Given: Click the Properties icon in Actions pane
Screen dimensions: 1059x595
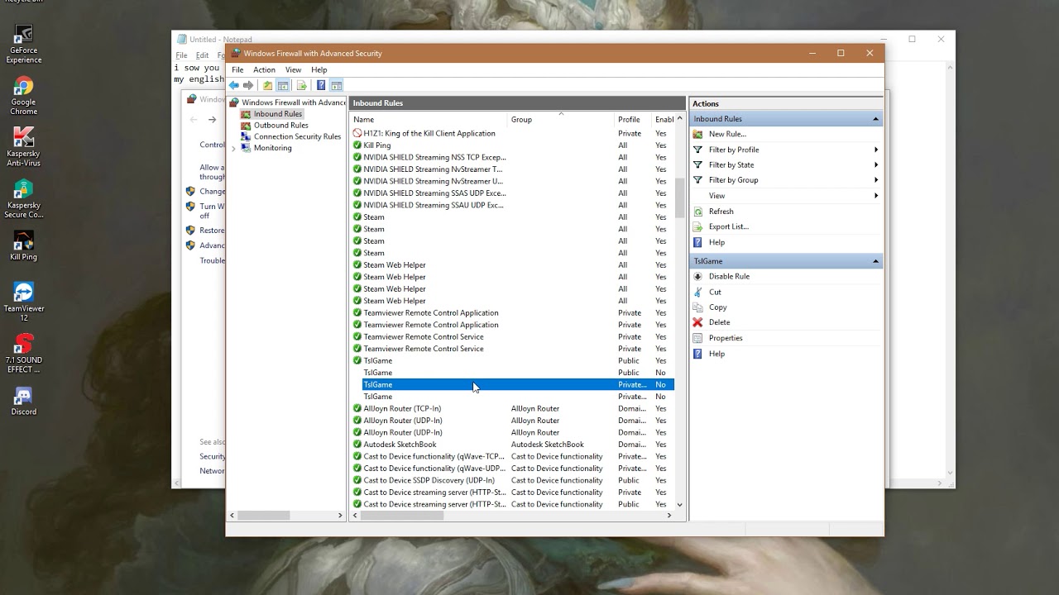Looking at the screenshot, I should tap(697, 338).
